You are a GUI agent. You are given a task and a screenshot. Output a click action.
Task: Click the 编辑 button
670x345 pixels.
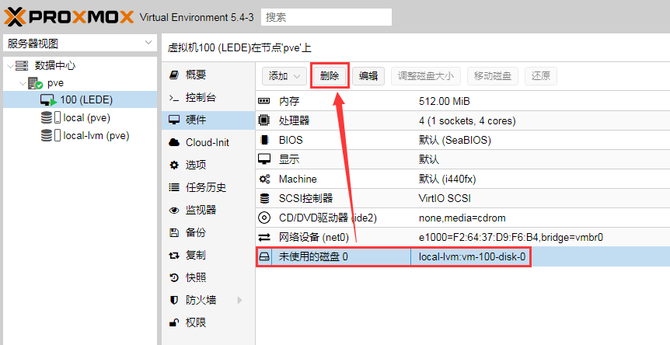point(368,75)
